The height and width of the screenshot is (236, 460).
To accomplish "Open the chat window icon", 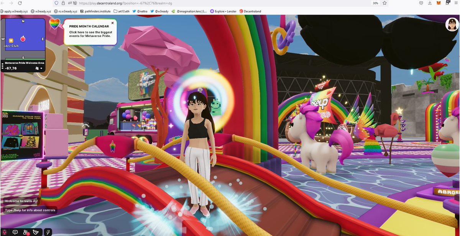I will tap(15, 232).
